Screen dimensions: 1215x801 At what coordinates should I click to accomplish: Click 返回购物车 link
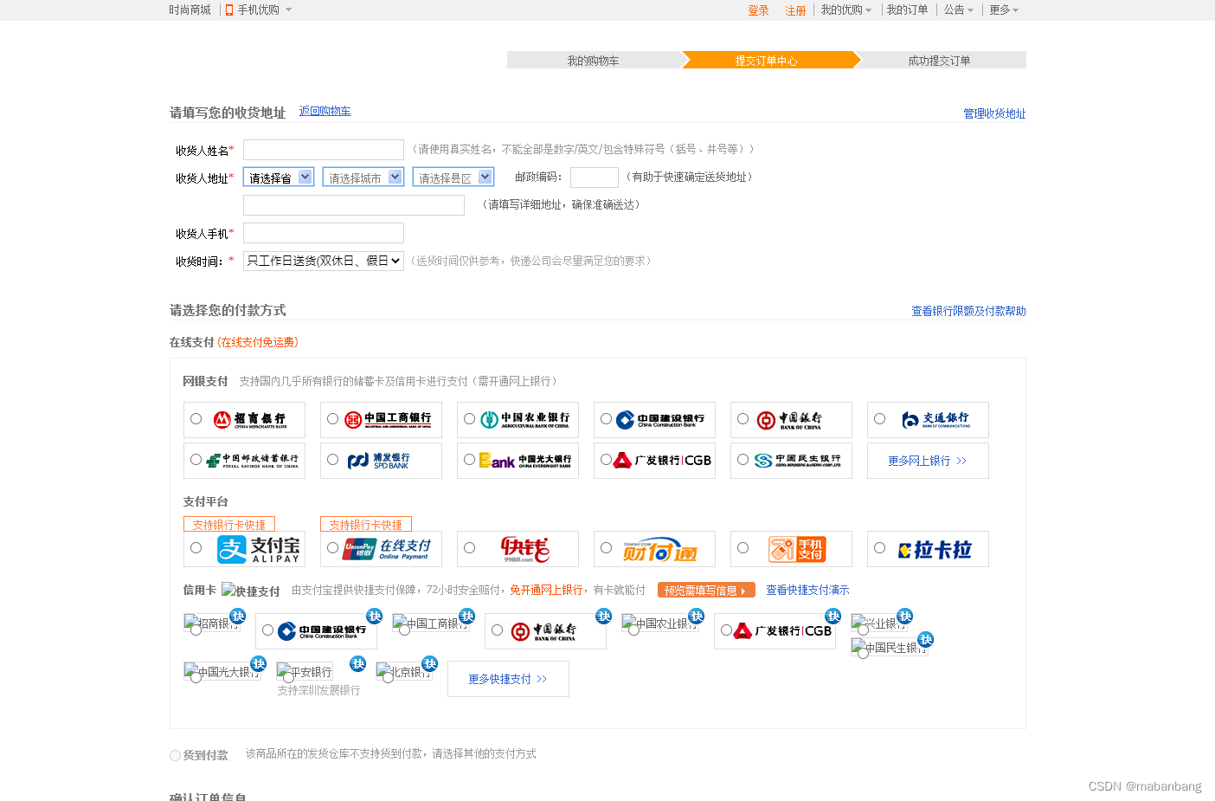(x=325, y=111)
